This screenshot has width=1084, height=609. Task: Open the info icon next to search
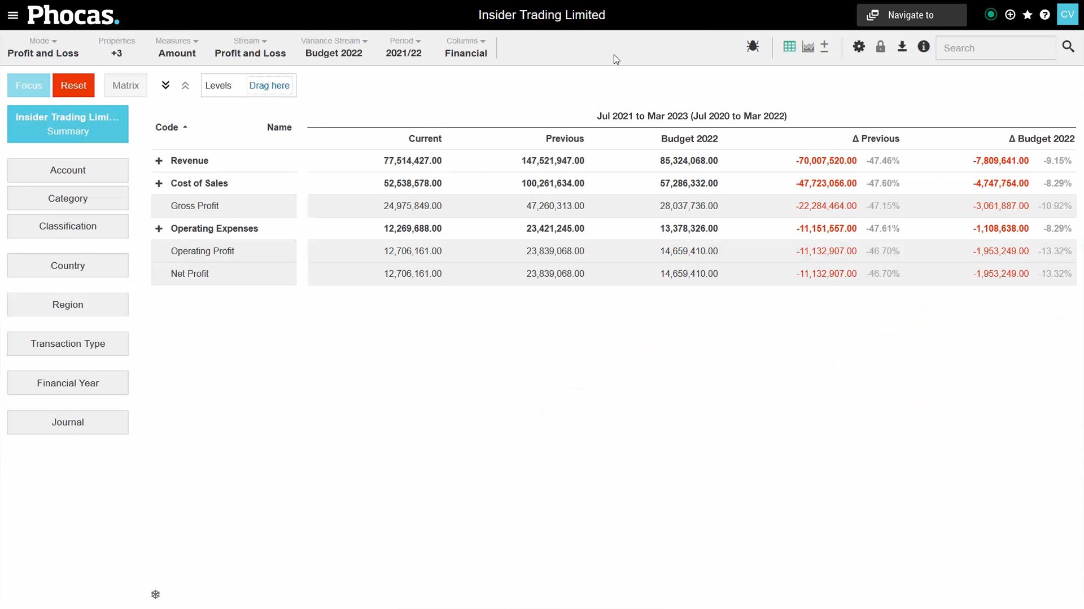pyautogui.click(x=923, y=47)
